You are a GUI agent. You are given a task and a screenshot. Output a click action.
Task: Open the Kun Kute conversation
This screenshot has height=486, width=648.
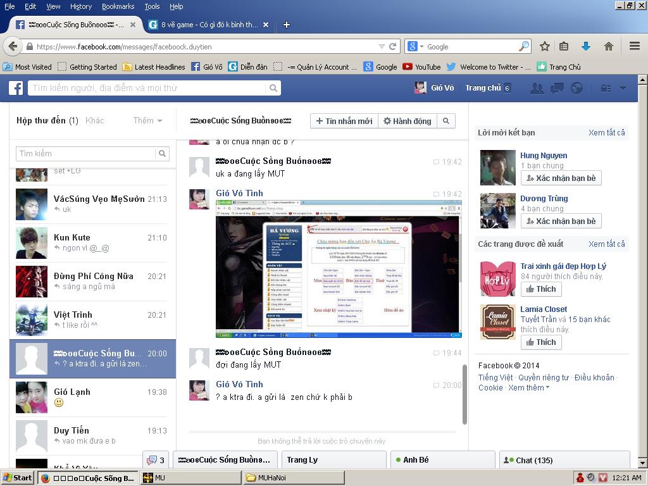click(92, 243)
